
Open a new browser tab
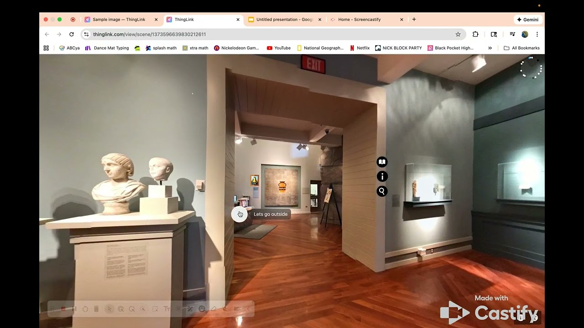pyautogui.click(x=414, y=20)
